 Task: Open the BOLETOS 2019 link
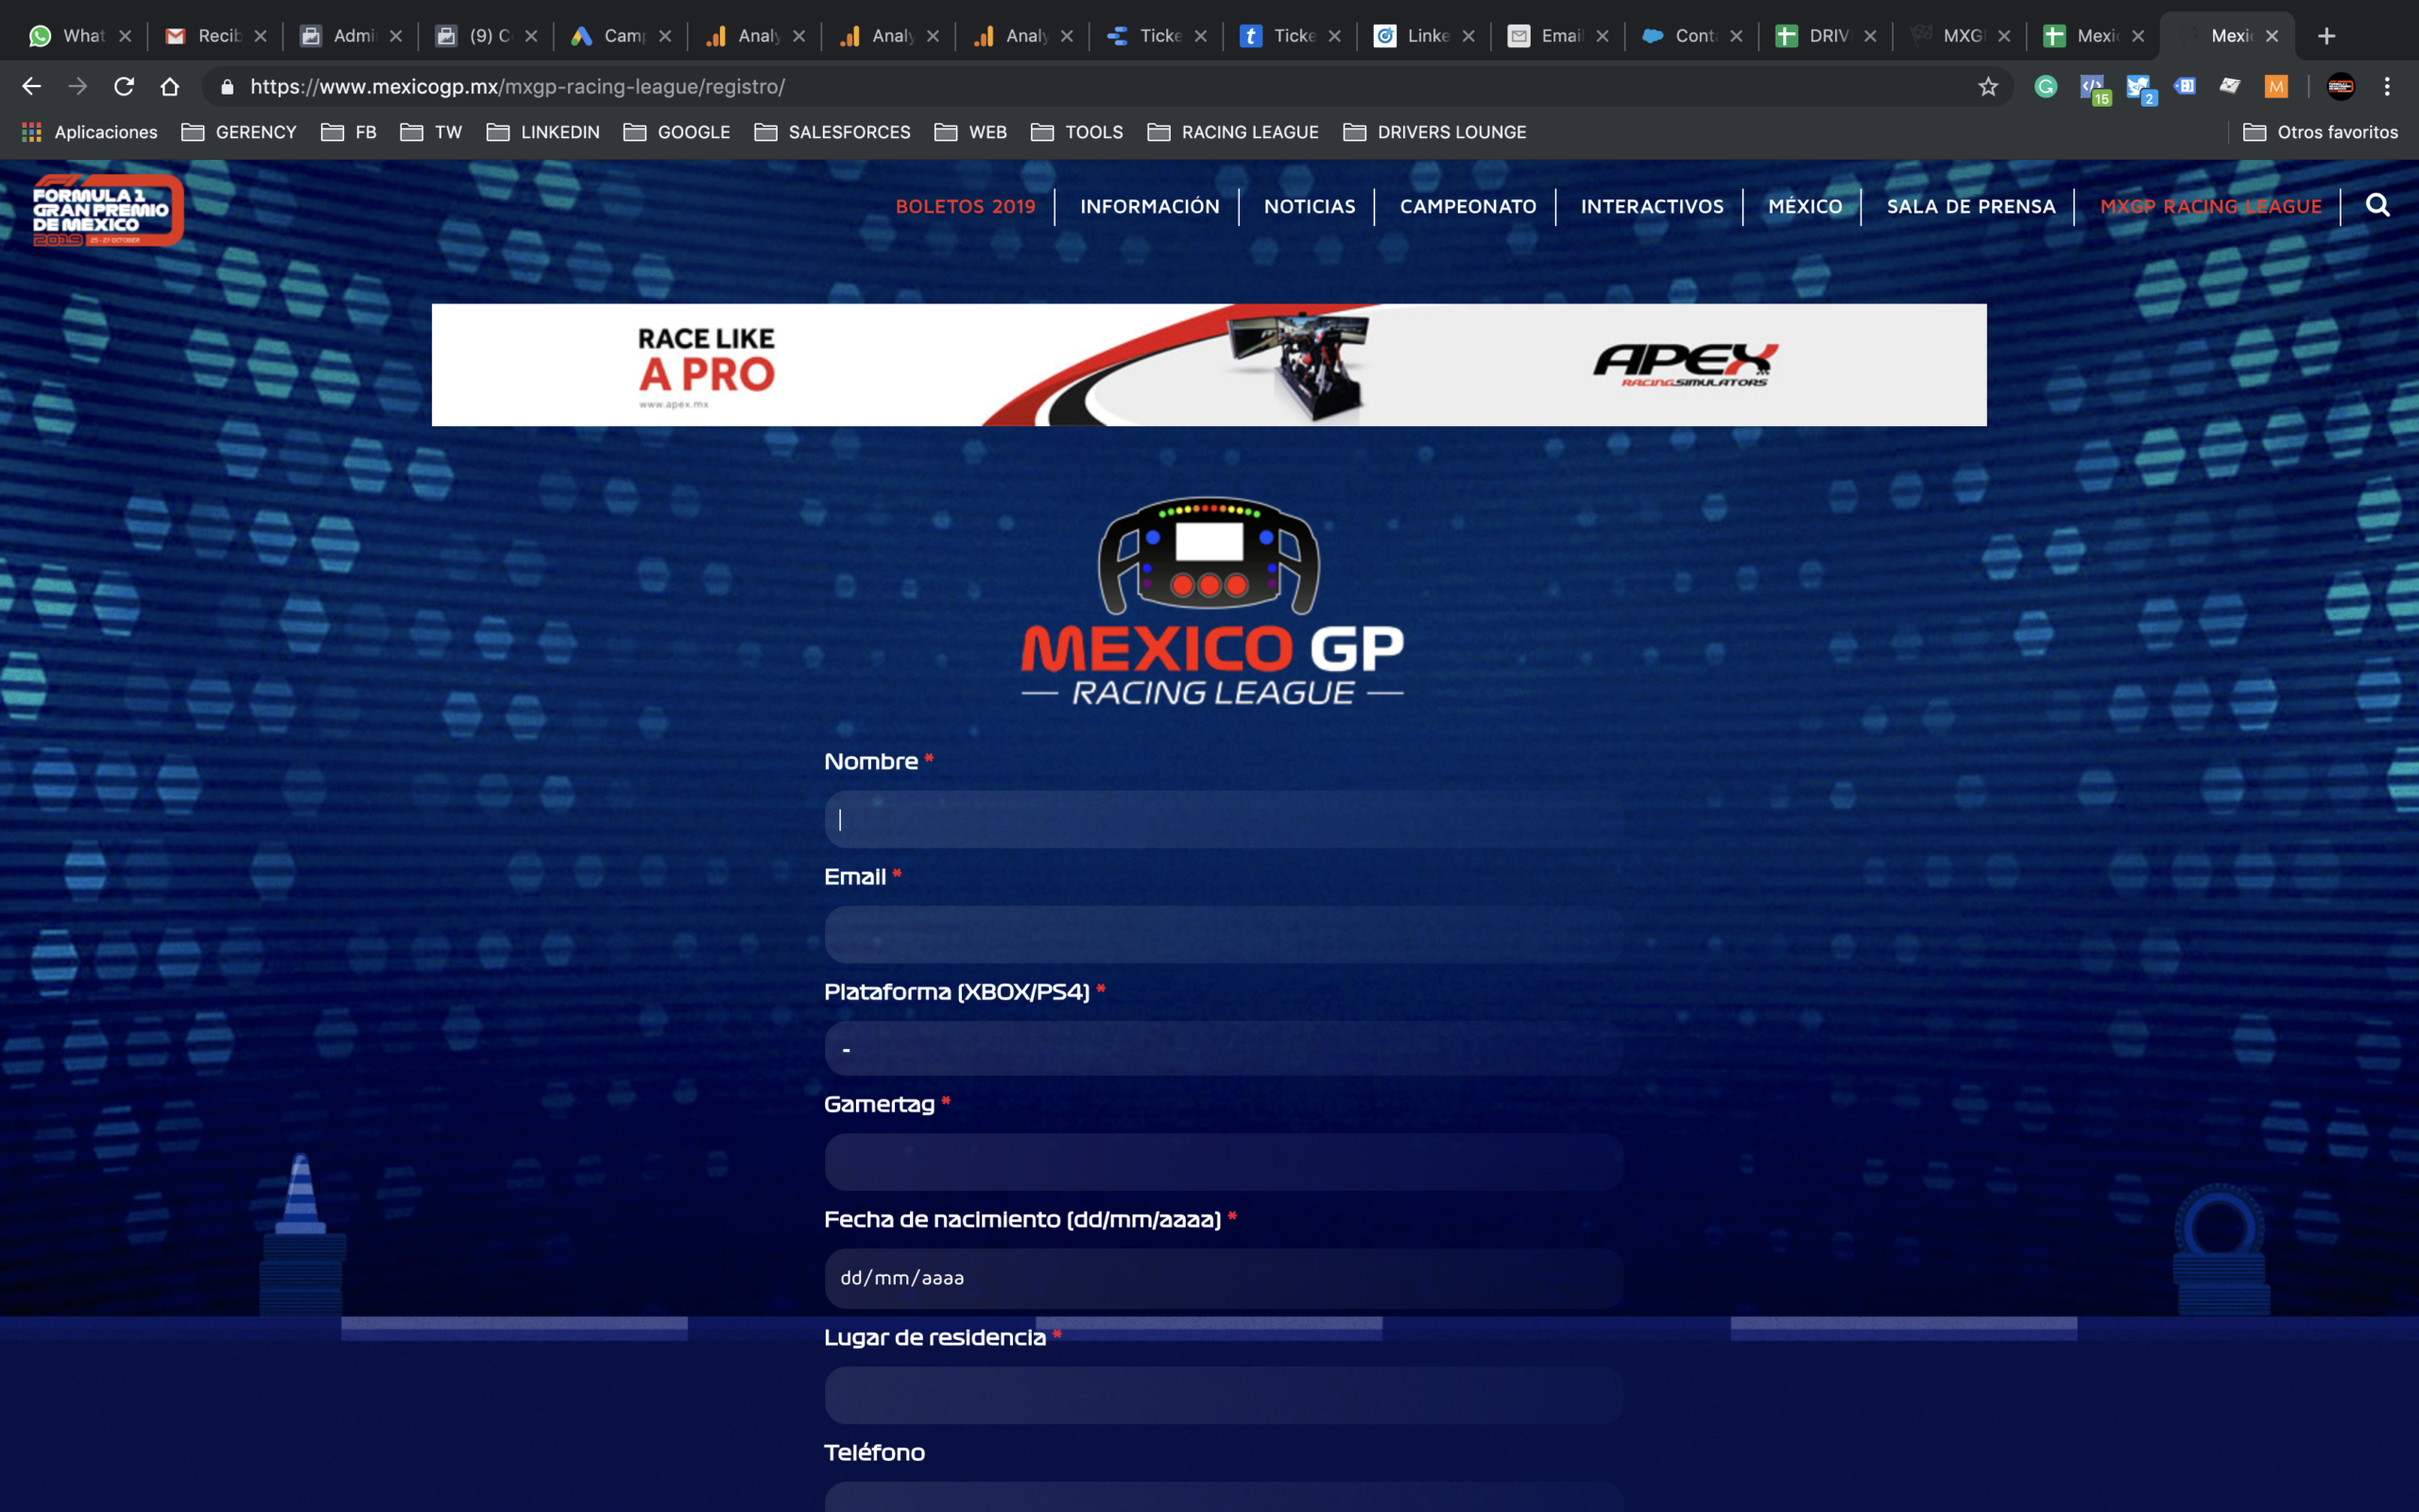click(965, 207)
